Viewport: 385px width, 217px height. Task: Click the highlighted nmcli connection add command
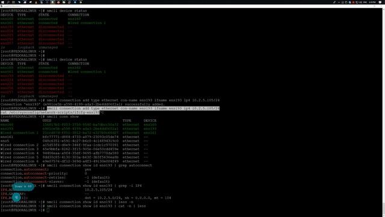(133, 108)
